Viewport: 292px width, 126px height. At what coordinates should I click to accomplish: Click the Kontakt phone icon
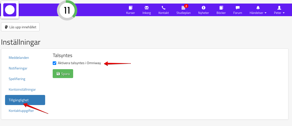click(x=163, y=8)
